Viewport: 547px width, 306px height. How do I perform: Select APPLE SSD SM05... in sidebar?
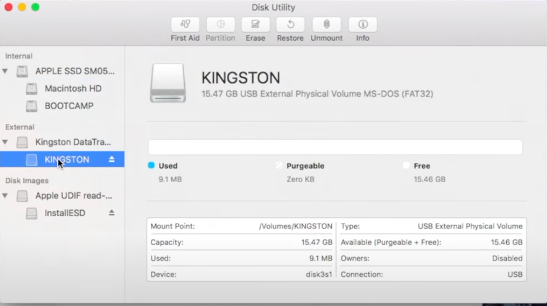(75, 71)
